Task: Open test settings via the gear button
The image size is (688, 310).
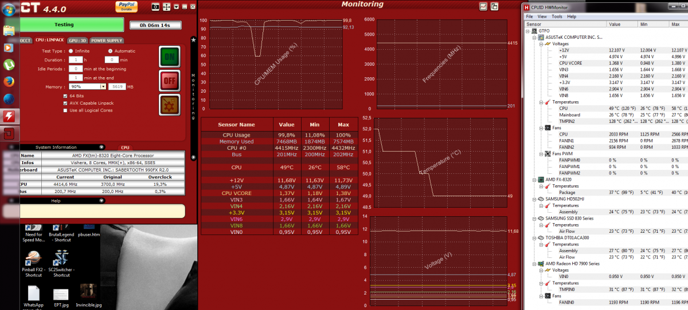Action: [x=169, y=105]
